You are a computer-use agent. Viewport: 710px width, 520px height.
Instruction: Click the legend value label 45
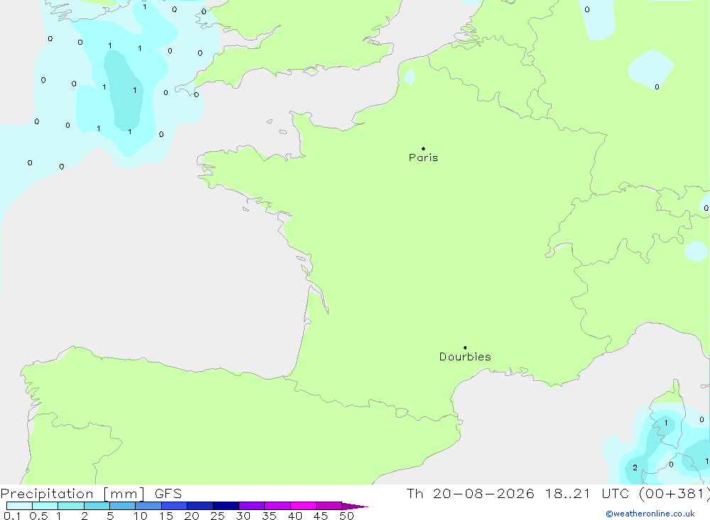[321, 516]
